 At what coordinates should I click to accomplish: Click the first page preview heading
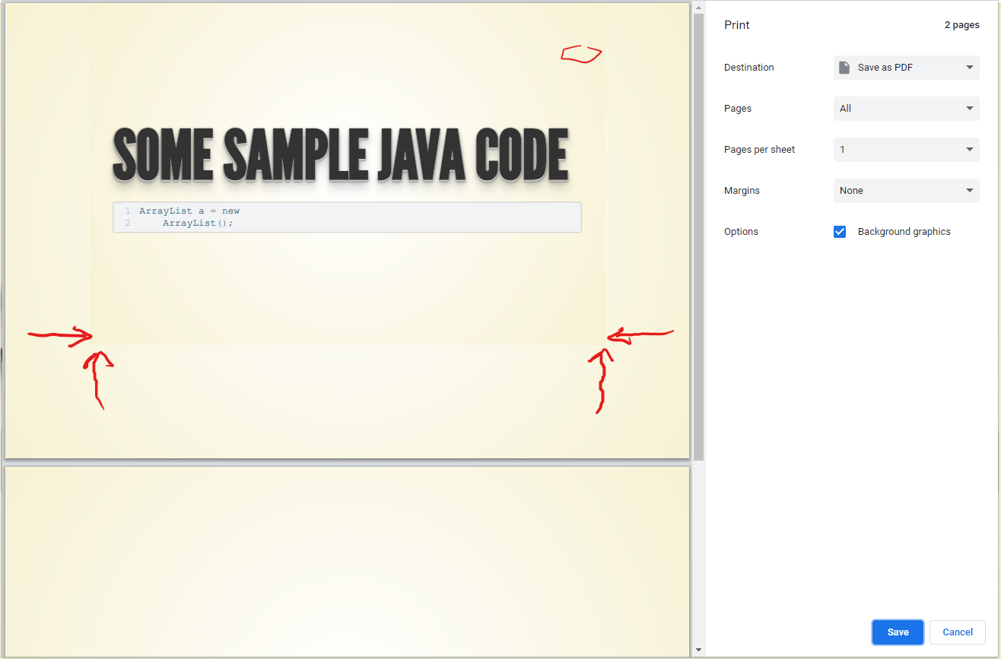click(x=341, y=156)
